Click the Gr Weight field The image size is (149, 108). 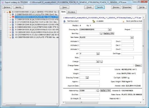(90, 98)
